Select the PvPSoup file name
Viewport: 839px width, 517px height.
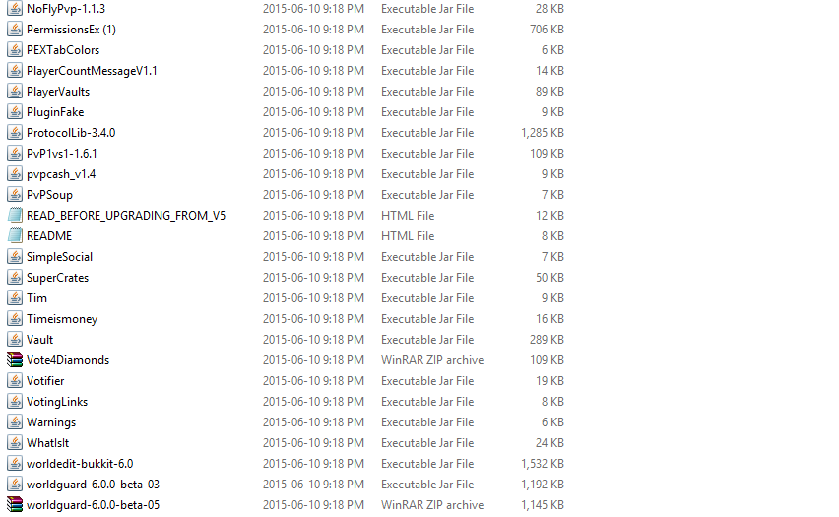pyautogui.click(x=50, y=195)
